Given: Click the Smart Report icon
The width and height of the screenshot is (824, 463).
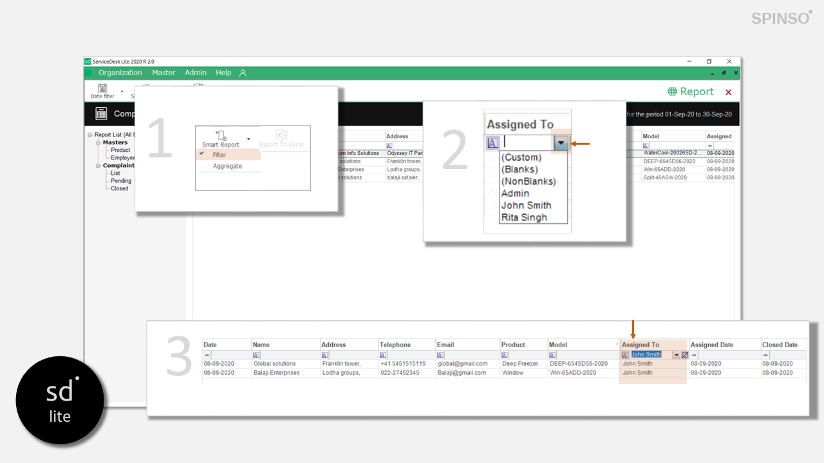Looking at the screenshot, I should [221, 135].
